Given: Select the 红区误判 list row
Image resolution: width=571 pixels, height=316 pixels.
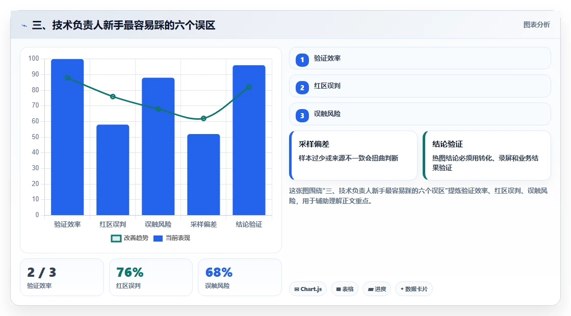Looking at the screenshot, I should [420, 86].
